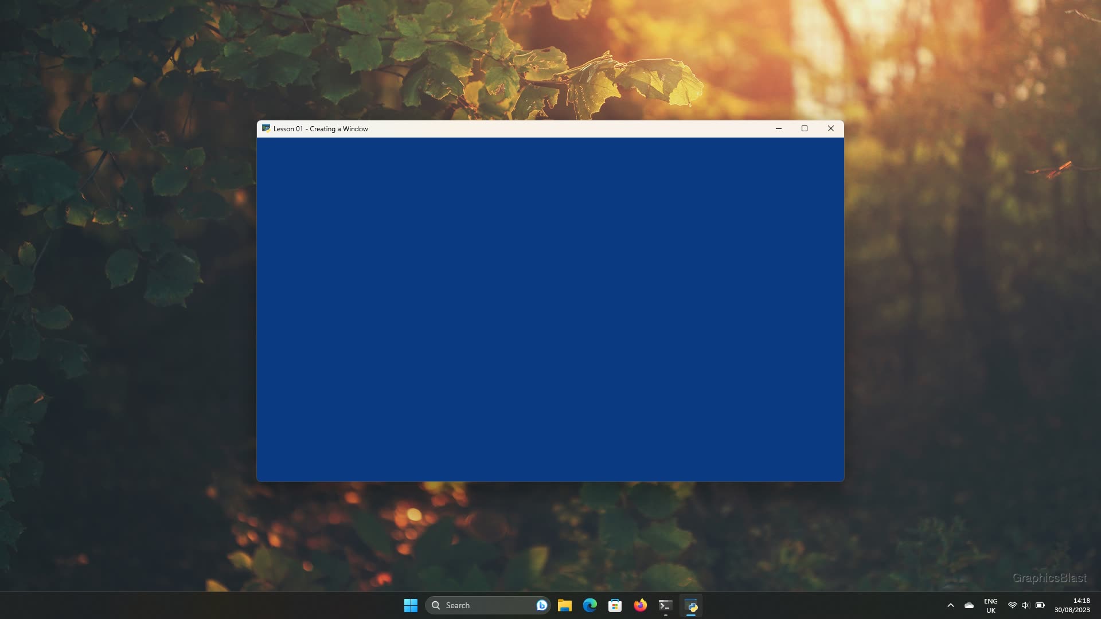
Task: Click the Lesson 01 window title text
Action: click(x=321, y=129)
